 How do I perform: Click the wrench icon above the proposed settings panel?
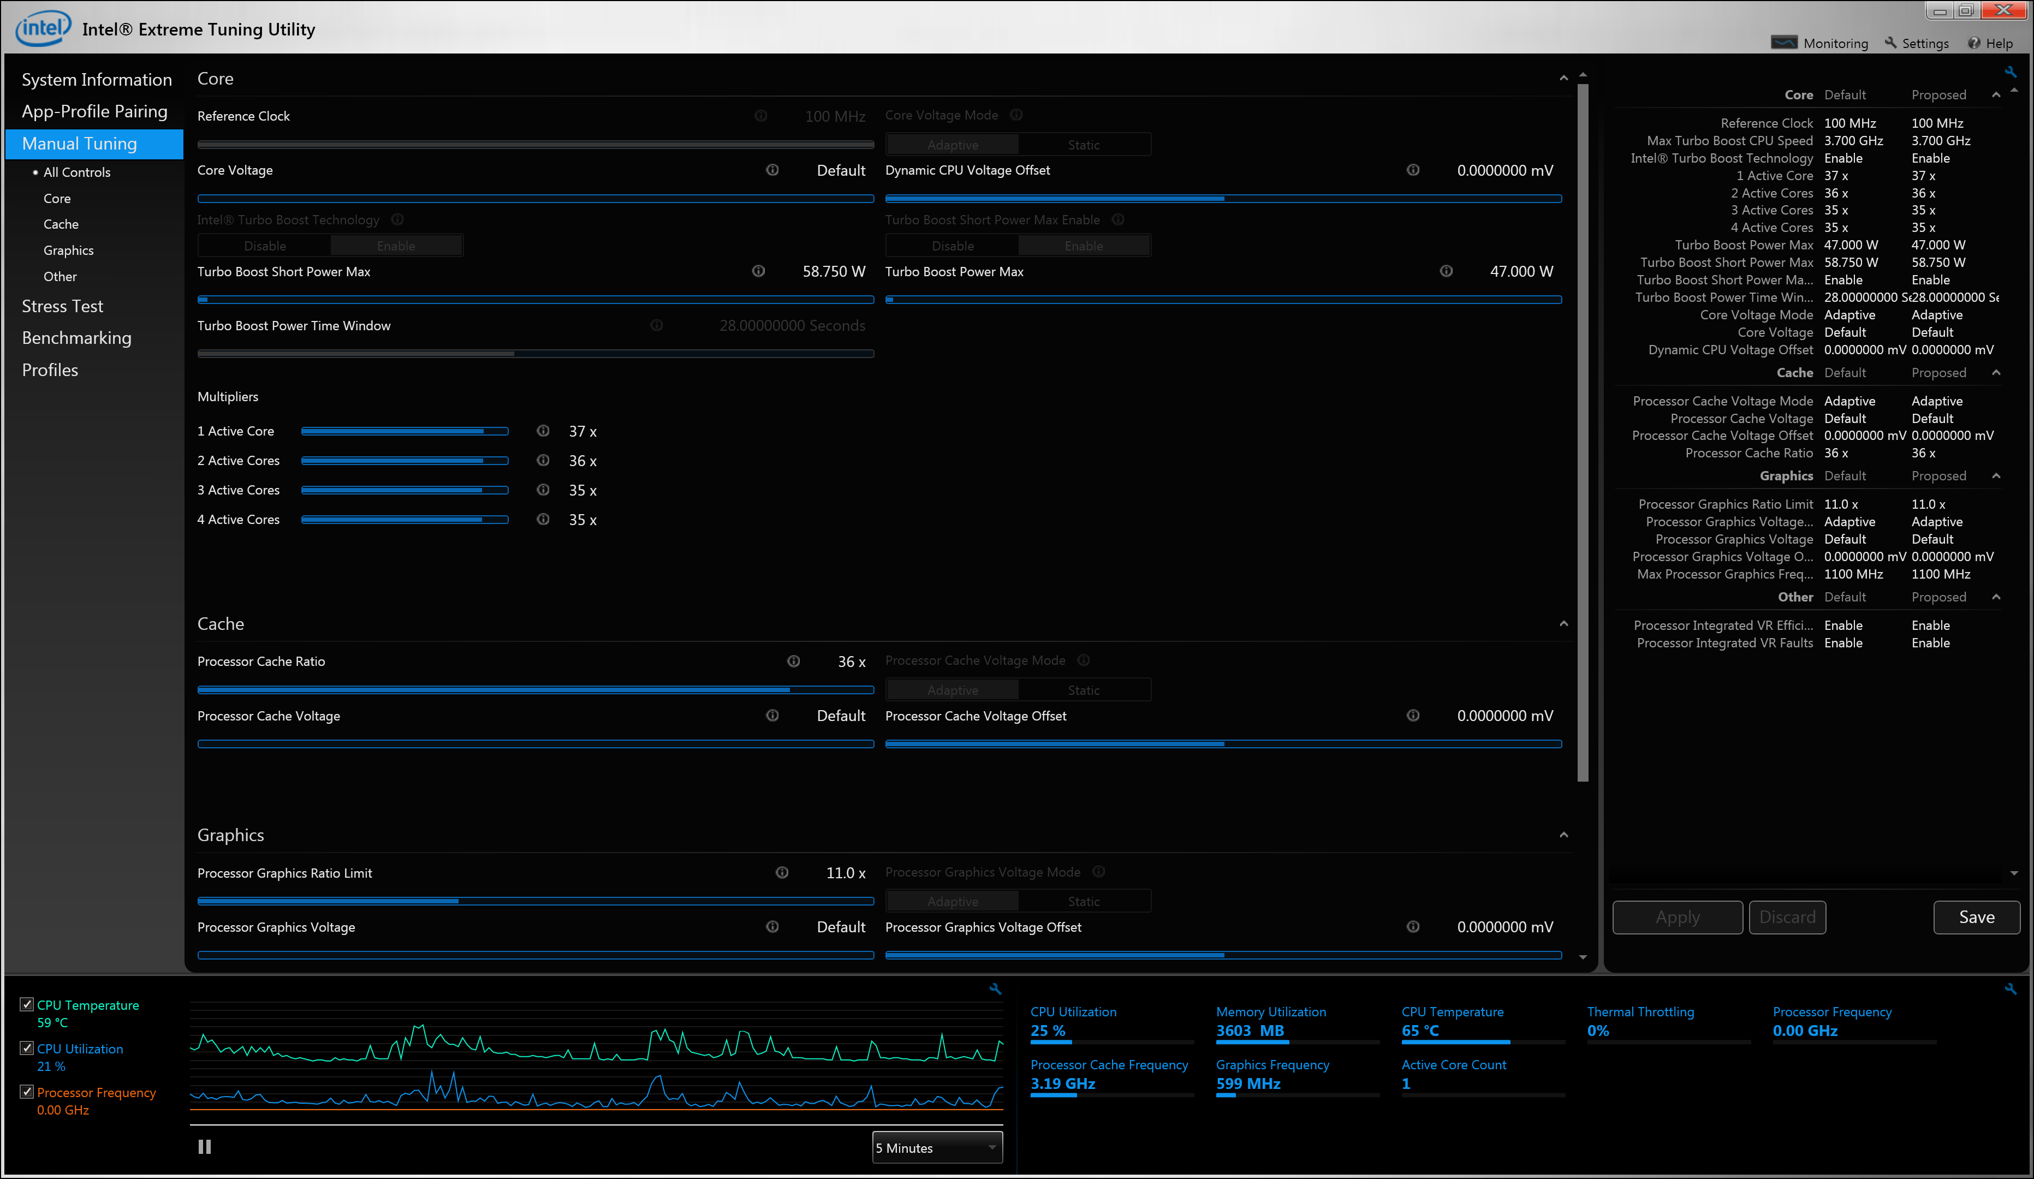(2010, 72)
